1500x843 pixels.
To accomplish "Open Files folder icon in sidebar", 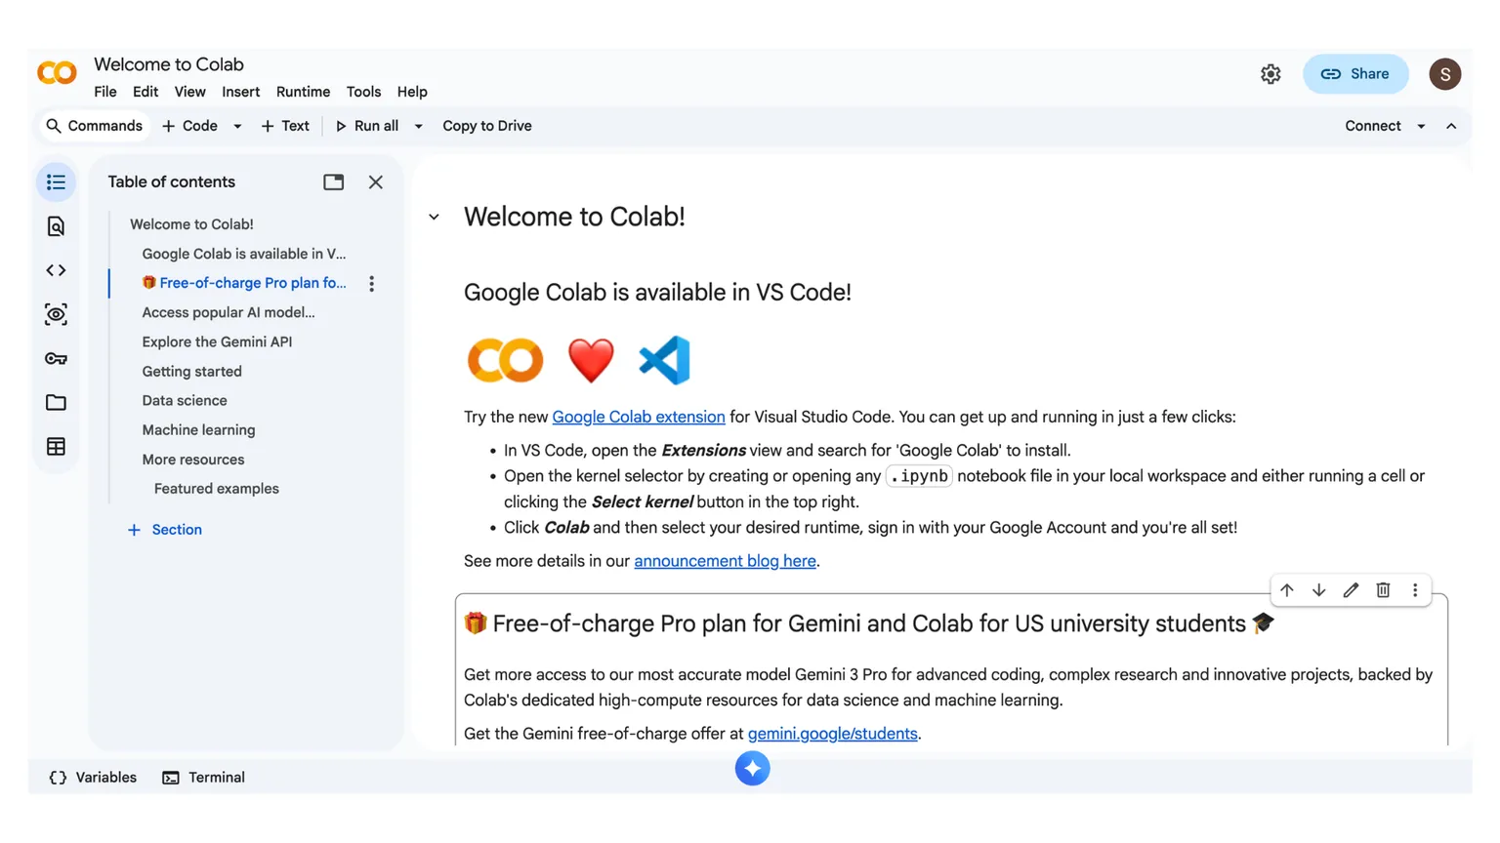I will [56, 402].
